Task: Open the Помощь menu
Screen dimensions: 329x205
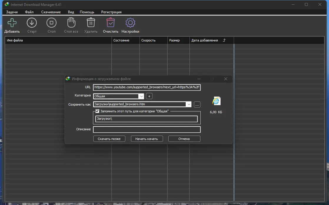Action: pos(87,12)
